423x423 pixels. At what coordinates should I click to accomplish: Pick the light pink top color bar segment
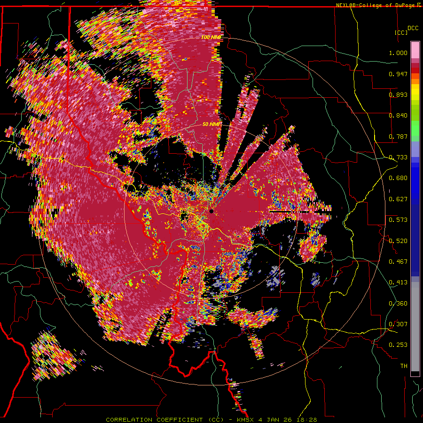pos(415,50)
